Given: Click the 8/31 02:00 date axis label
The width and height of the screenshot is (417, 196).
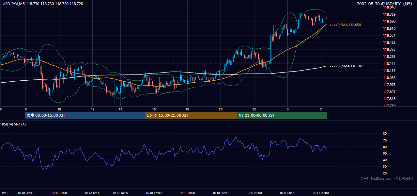Looking at the screenshot, I should tap(321, 193).
